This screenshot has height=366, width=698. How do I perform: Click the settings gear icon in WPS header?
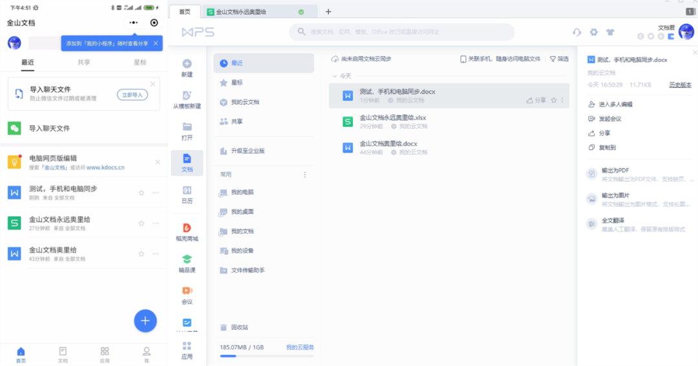(x=593, y=32)
